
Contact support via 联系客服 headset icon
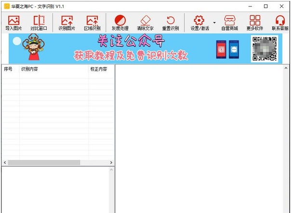(280, 23)
